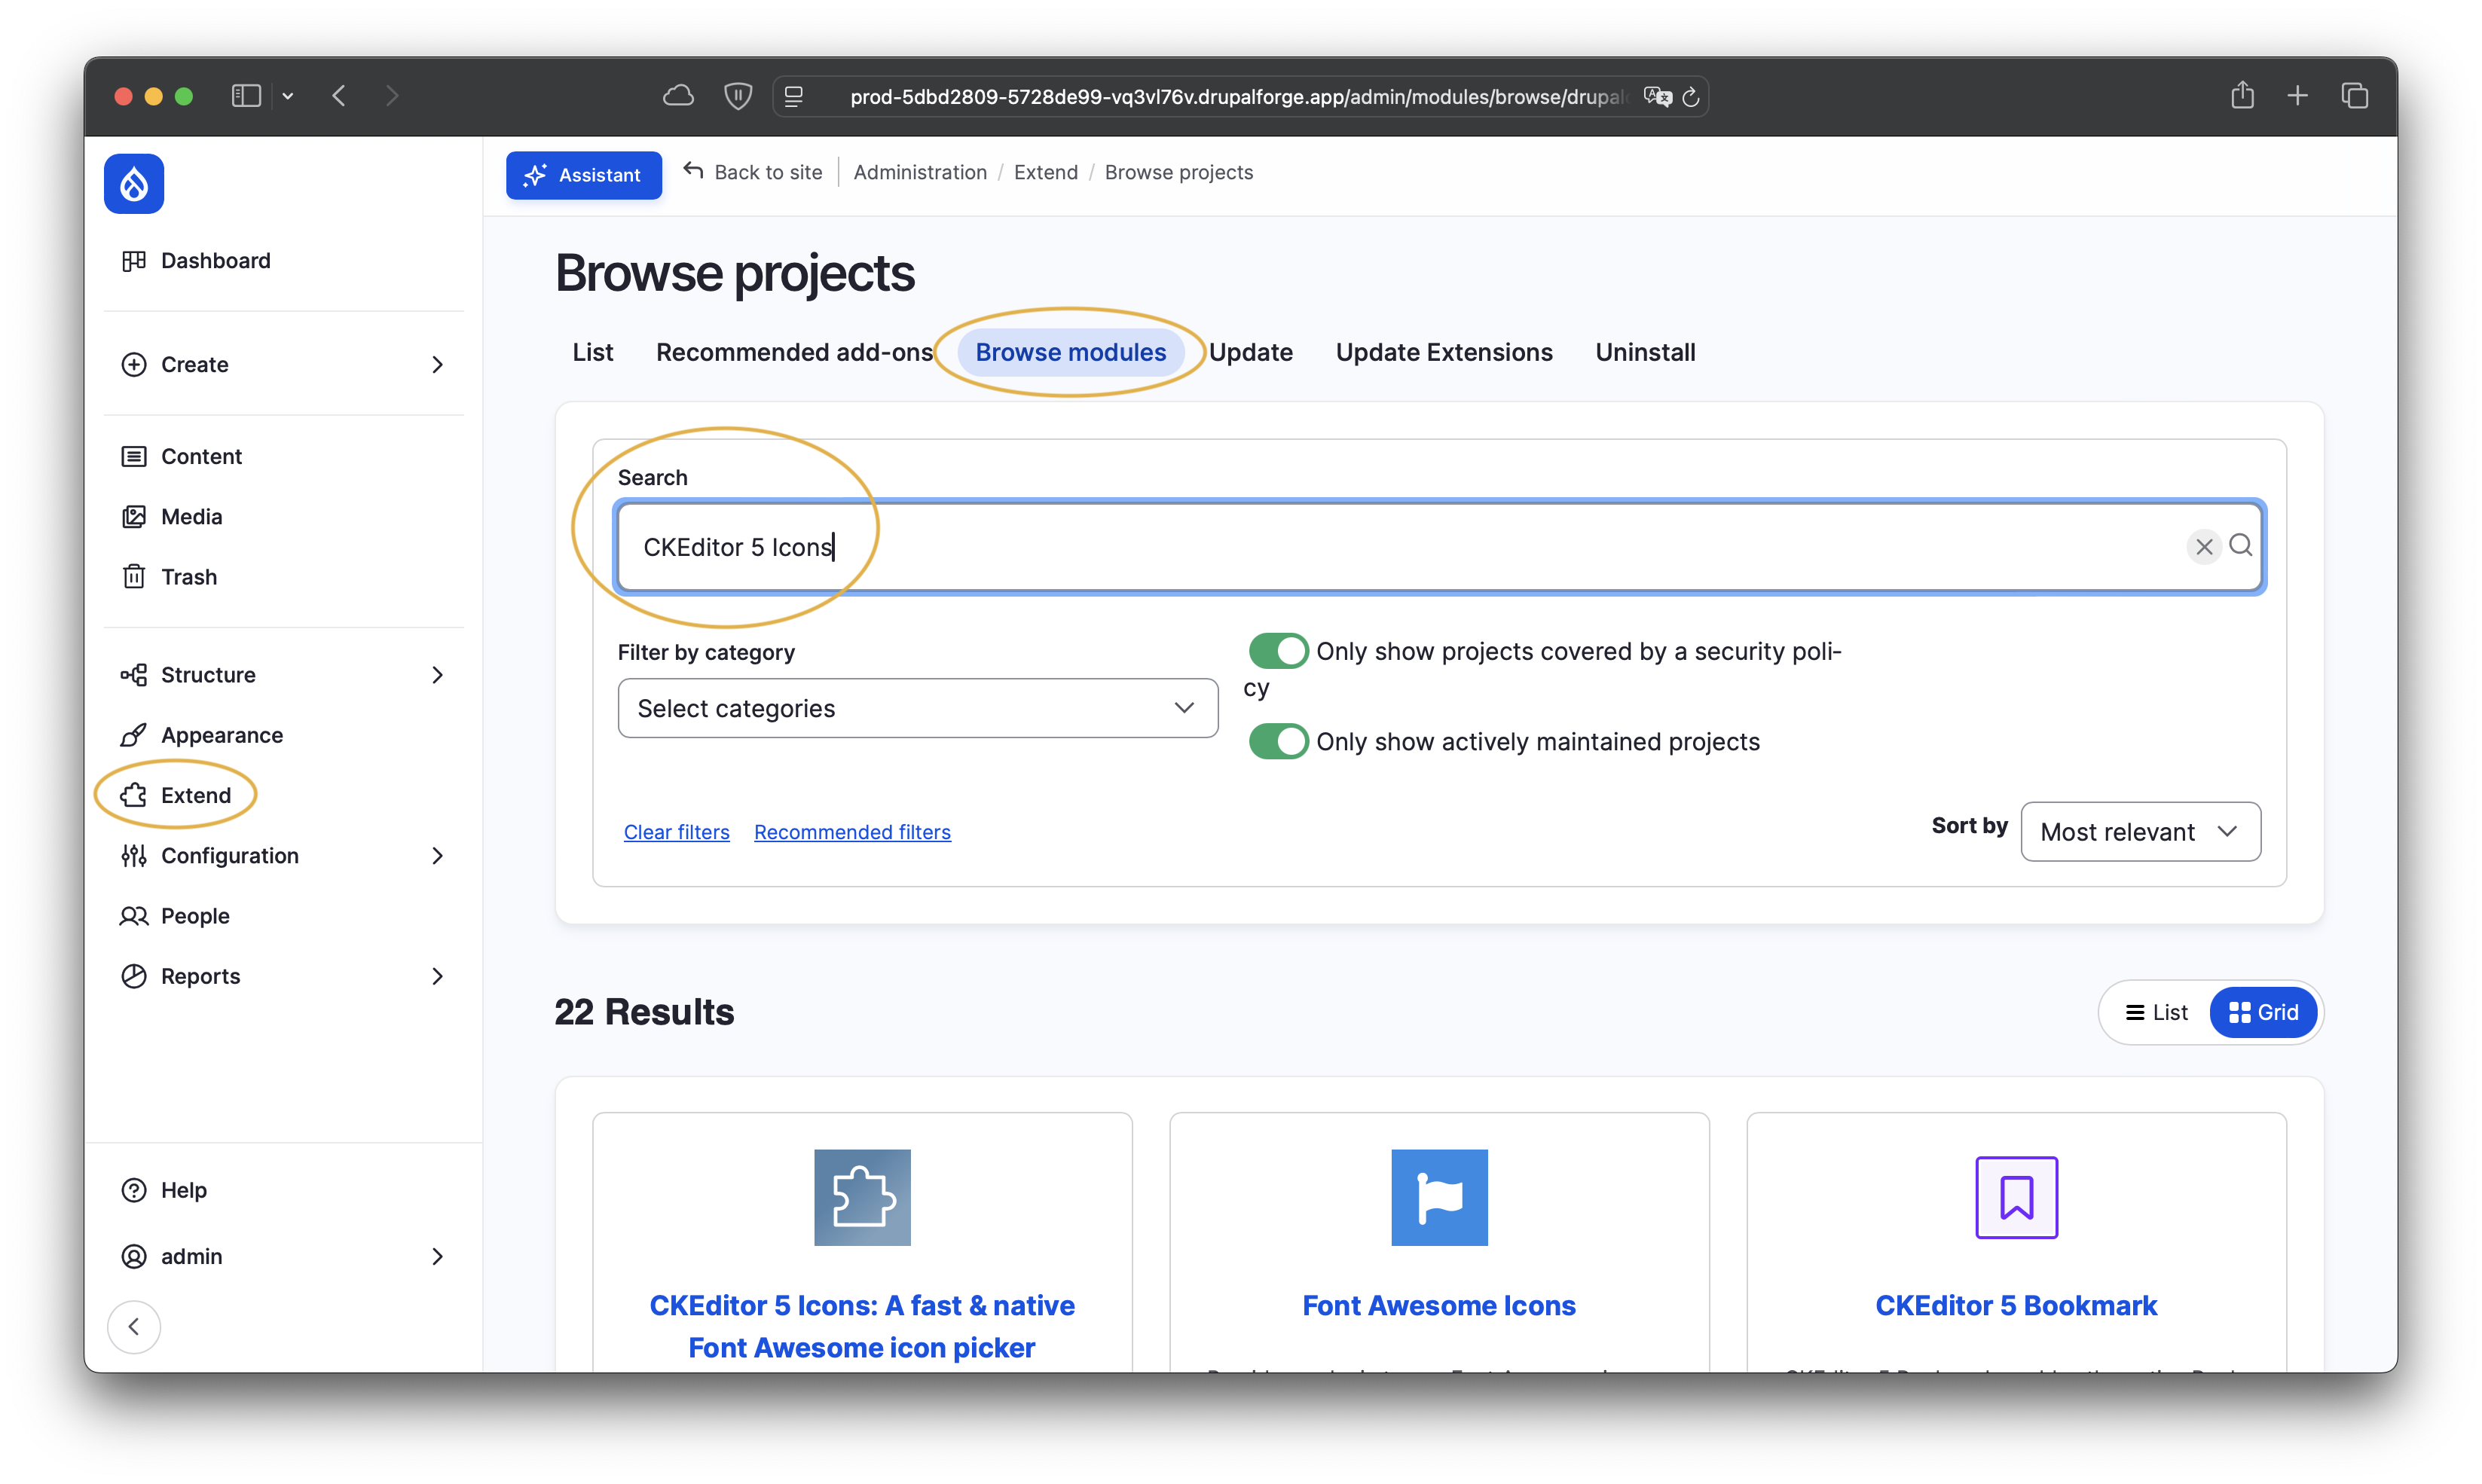Open the Assistant button

pos(584,175)
